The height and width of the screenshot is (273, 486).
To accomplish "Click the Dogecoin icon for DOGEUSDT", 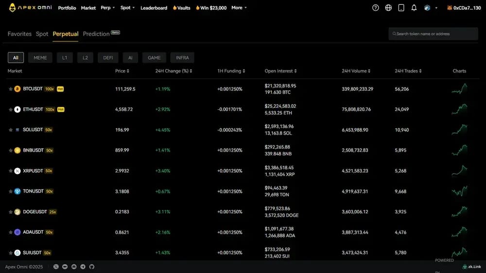I will click(x=17, y=212).
